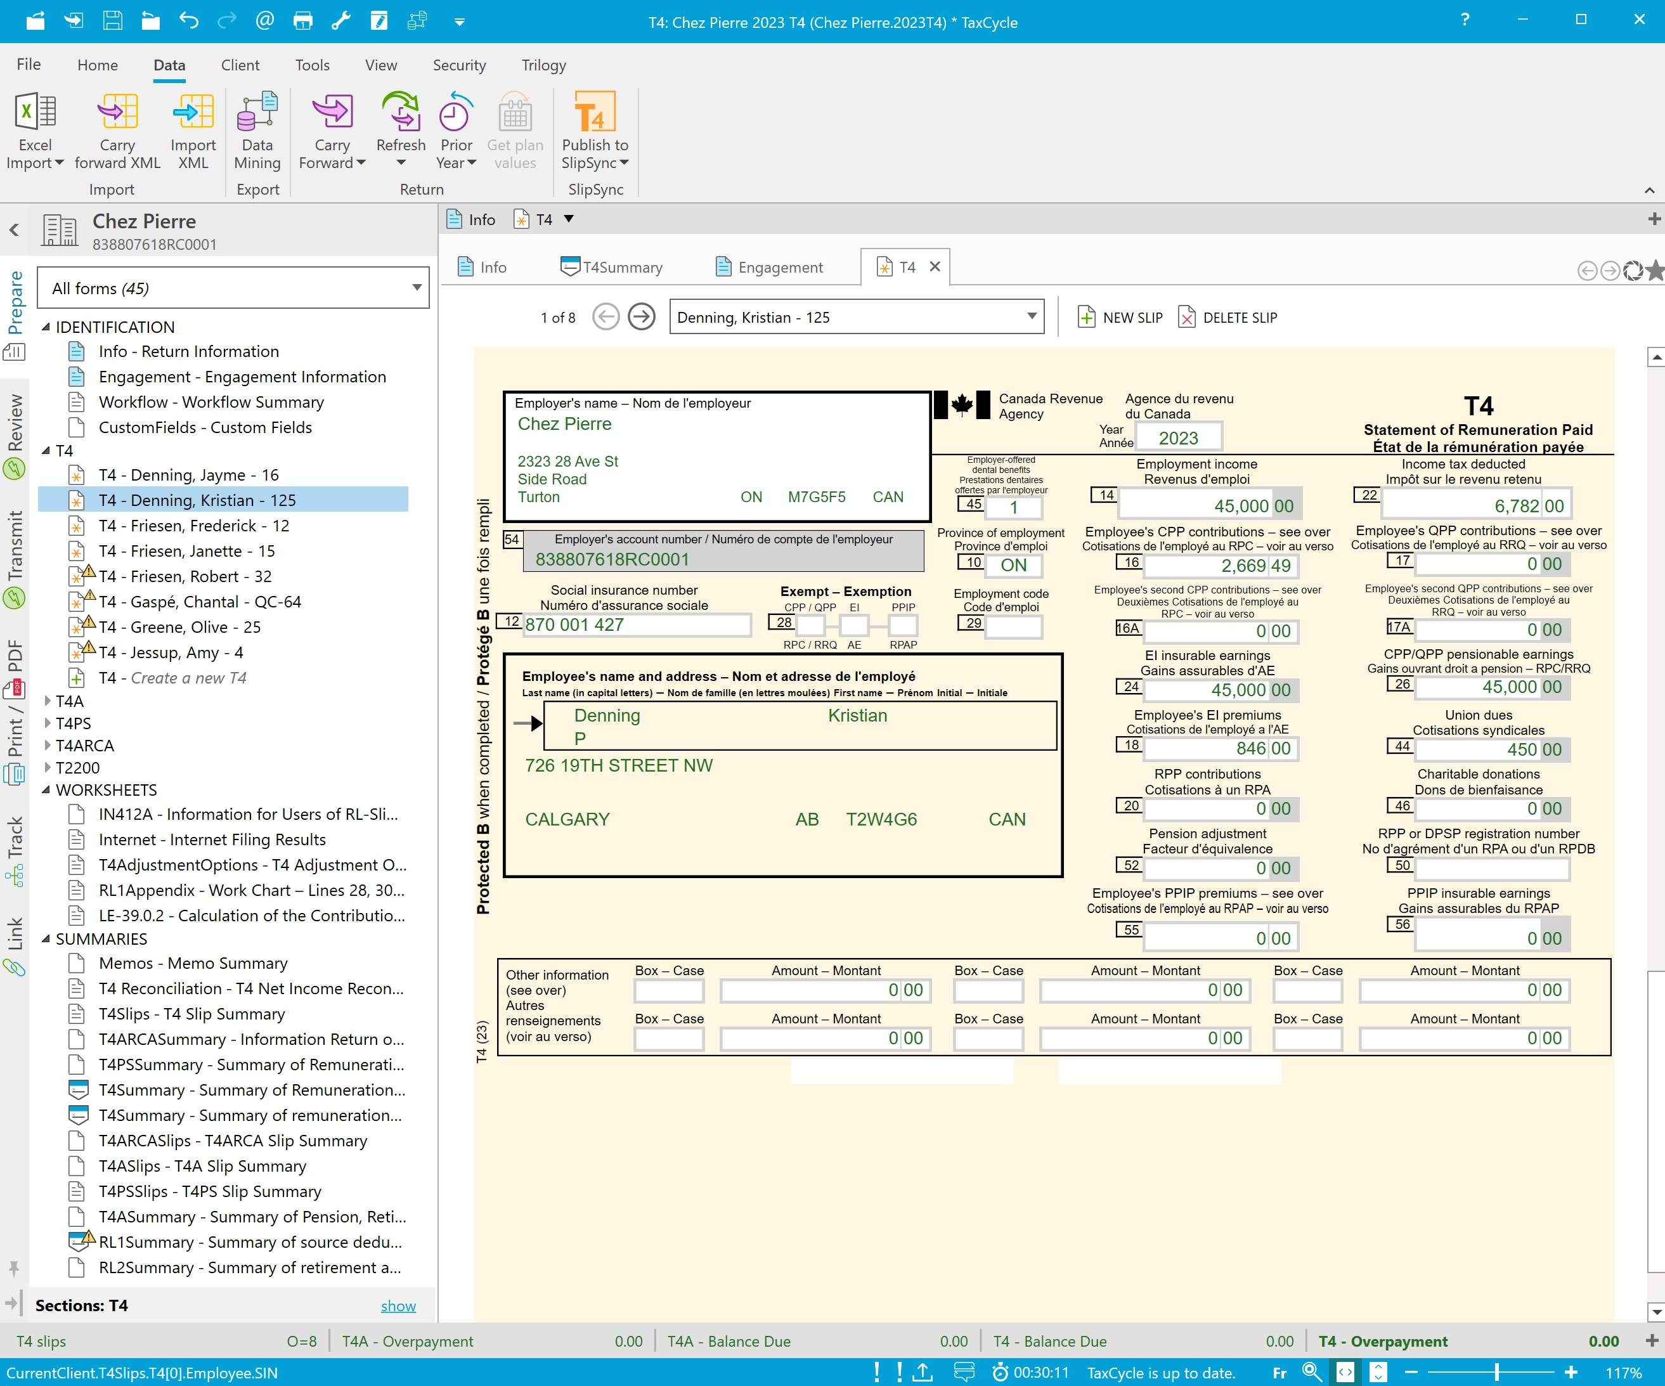Click the DELETE SLIP button

click(1228, 317)
